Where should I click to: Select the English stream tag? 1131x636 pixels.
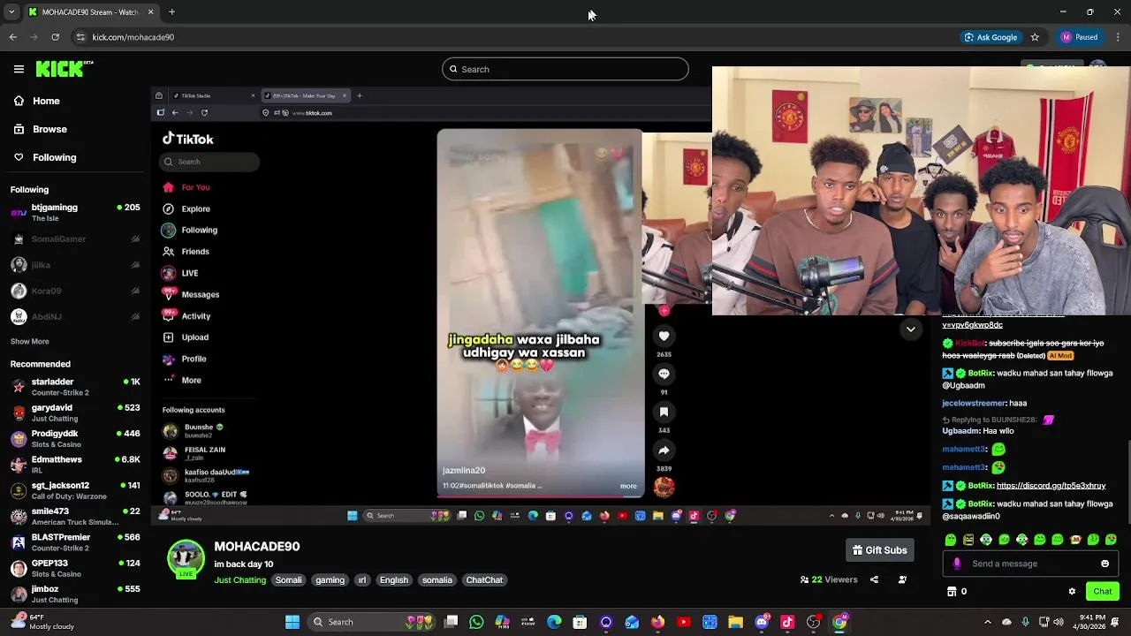pyautogui.click(x=394, y=580)
